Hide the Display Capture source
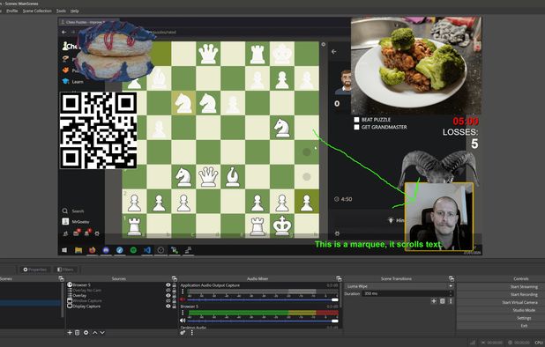This screenshot has height=347, width=545. tap(168, 306)
